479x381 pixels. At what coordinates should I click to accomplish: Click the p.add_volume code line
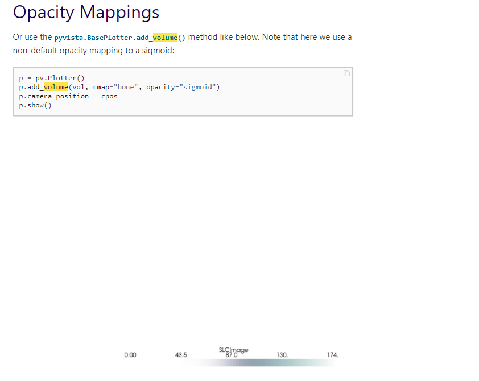pos(119,87)
